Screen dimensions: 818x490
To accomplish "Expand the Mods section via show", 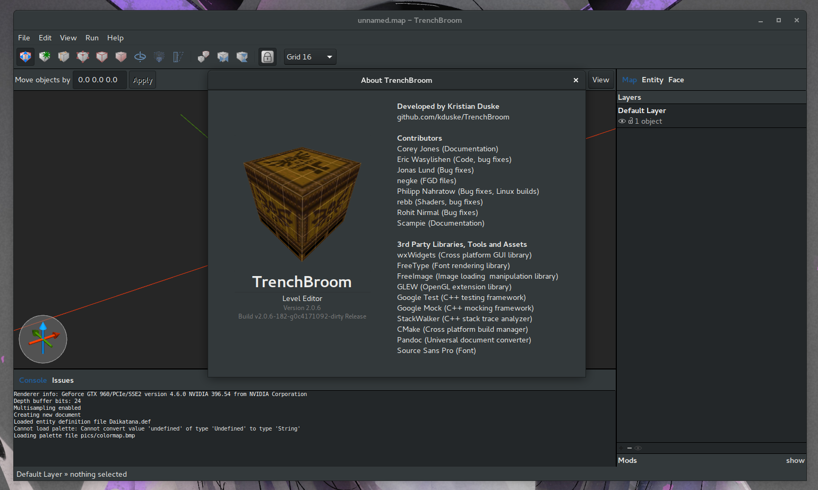I will click(795, 460).
